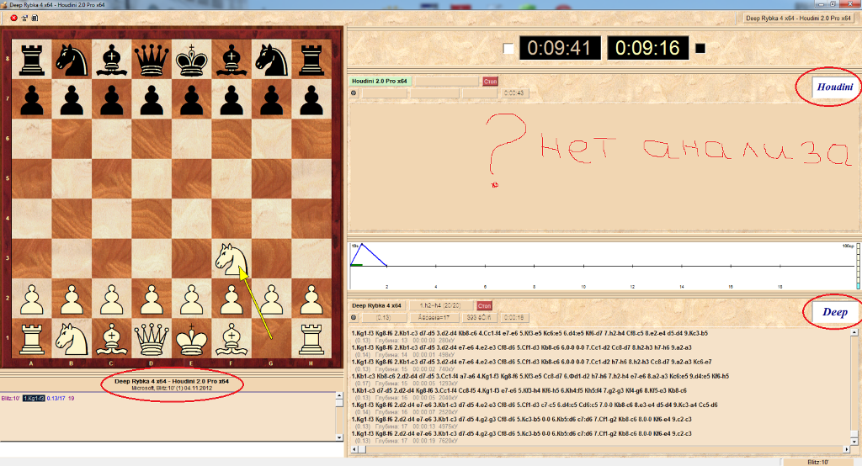Screen dimensions: 862x466
Task: Toggle the black side indicator box by clock
Action: 700,49
